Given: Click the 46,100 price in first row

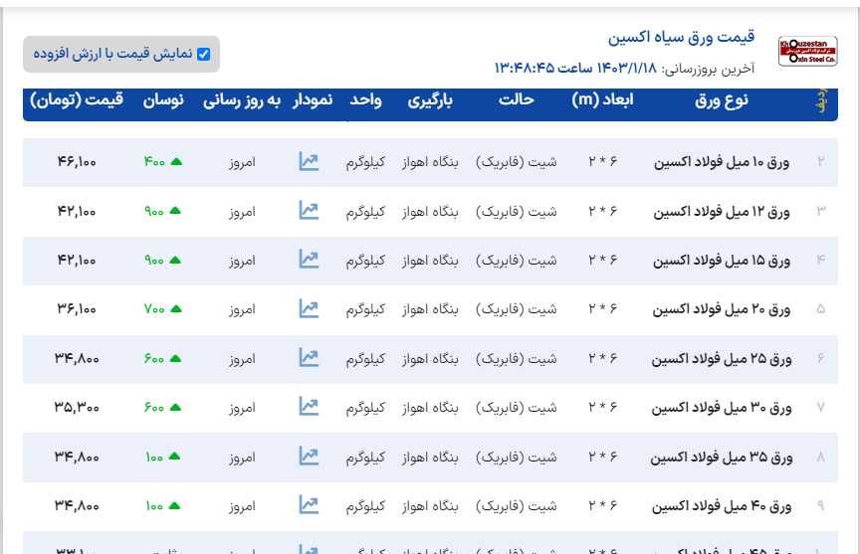Looking at the screenshot, I should click(77, 162).
